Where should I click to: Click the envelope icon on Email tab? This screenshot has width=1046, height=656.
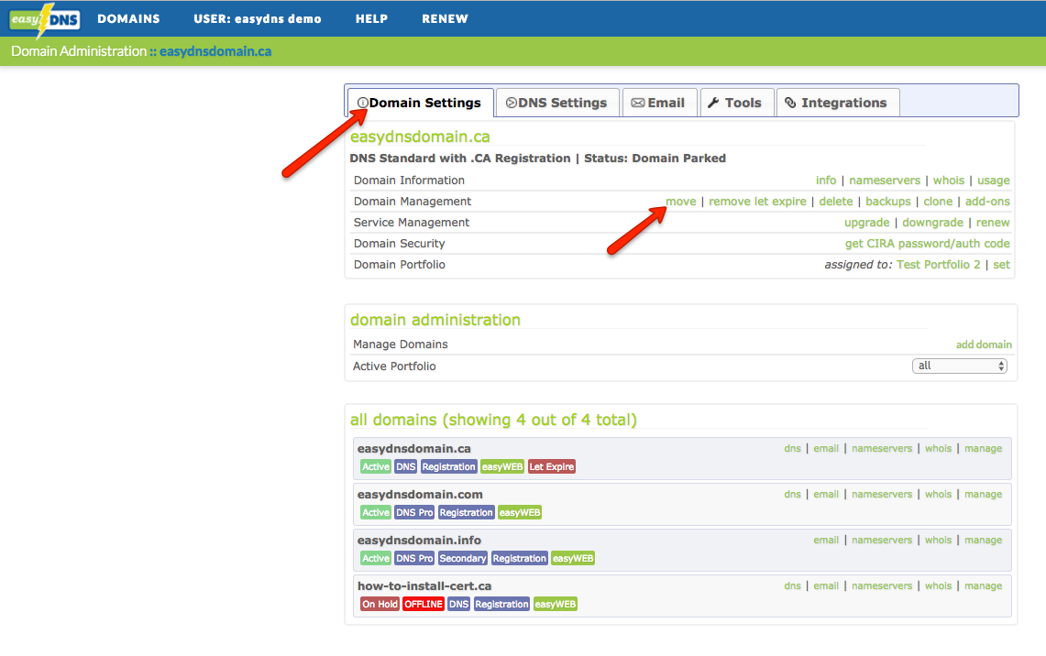[x=638, y=103]
